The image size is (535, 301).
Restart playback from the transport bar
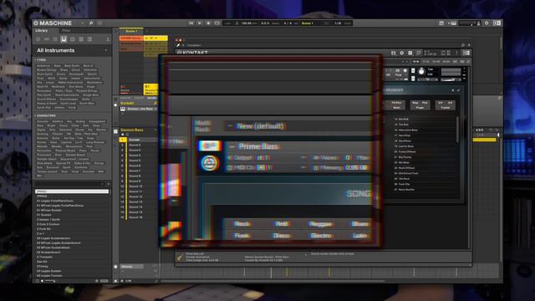coord(191,23)
